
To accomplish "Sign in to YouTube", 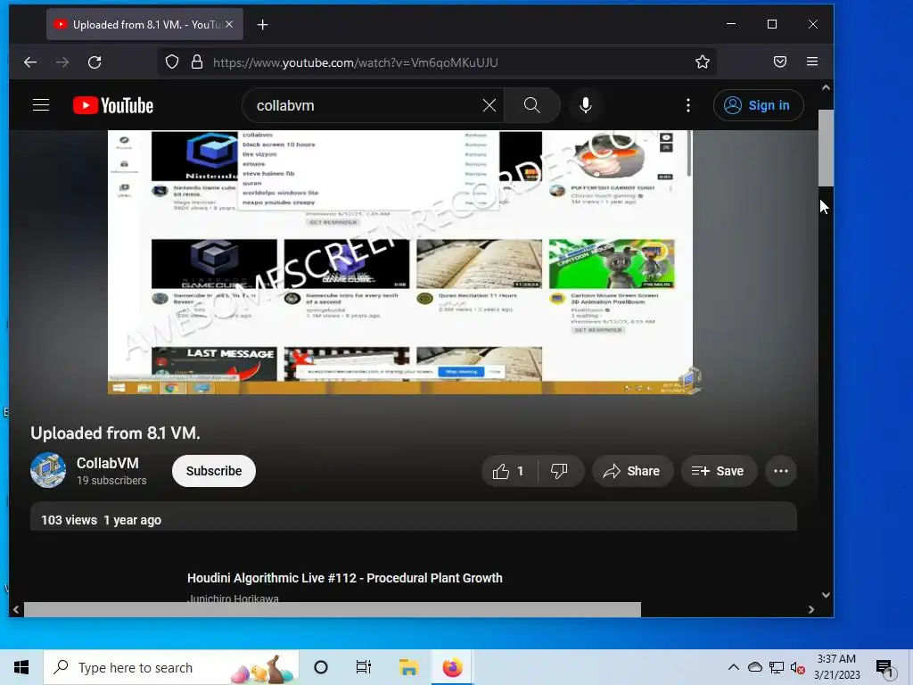I will (758, 105).
